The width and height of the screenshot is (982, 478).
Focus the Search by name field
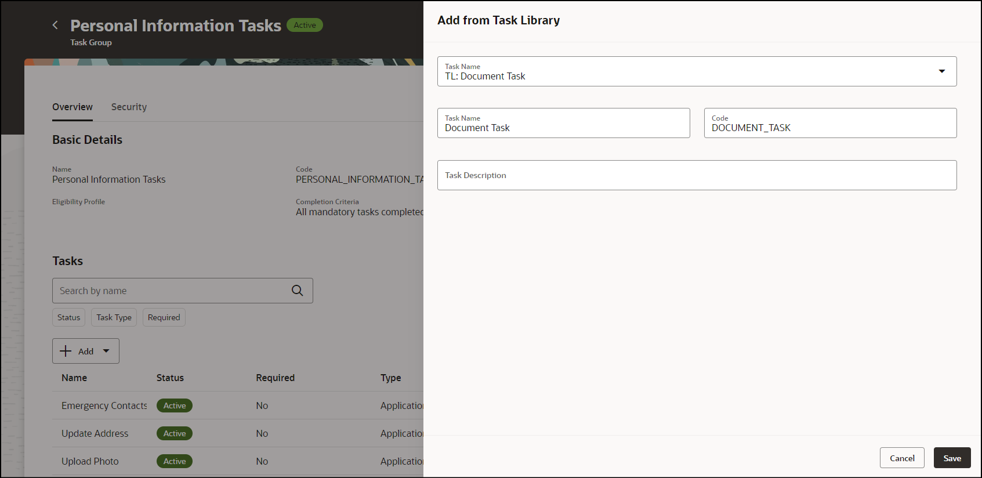(183, 291)
